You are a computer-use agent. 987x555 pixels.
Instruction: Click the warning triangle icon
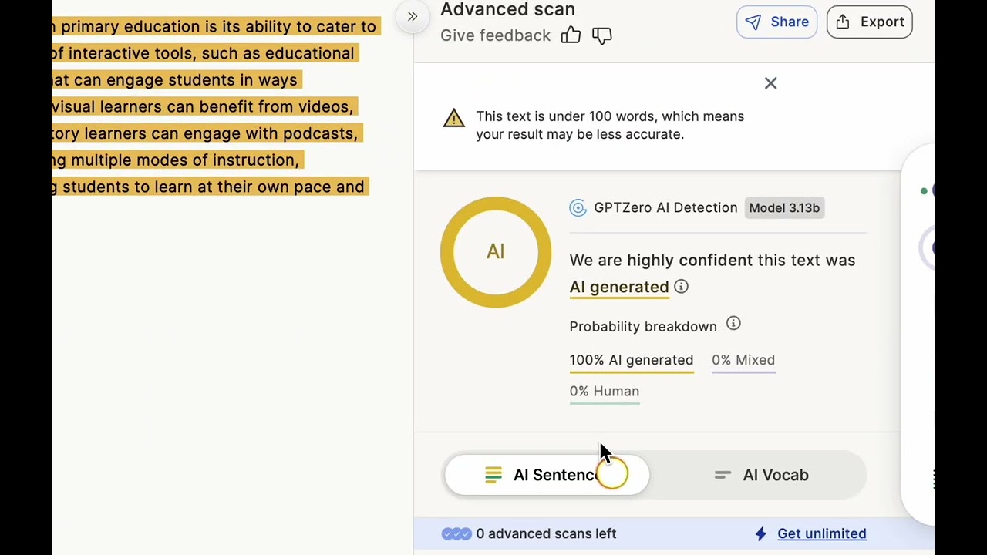pyautogui.click(x=454, y=118)
